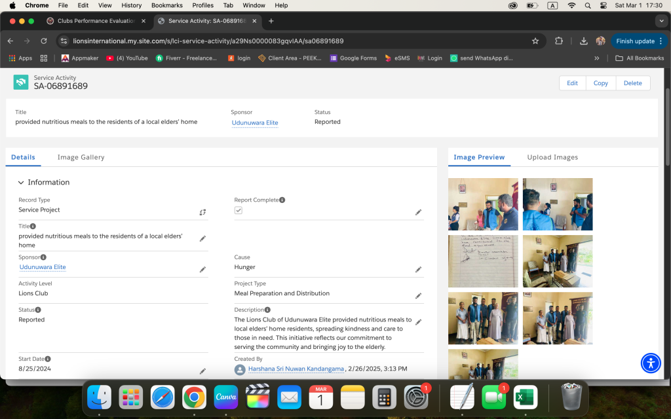Switch to the Upload Images tab
The height and width of the screenshot is (419, 671).
(552, 157)
